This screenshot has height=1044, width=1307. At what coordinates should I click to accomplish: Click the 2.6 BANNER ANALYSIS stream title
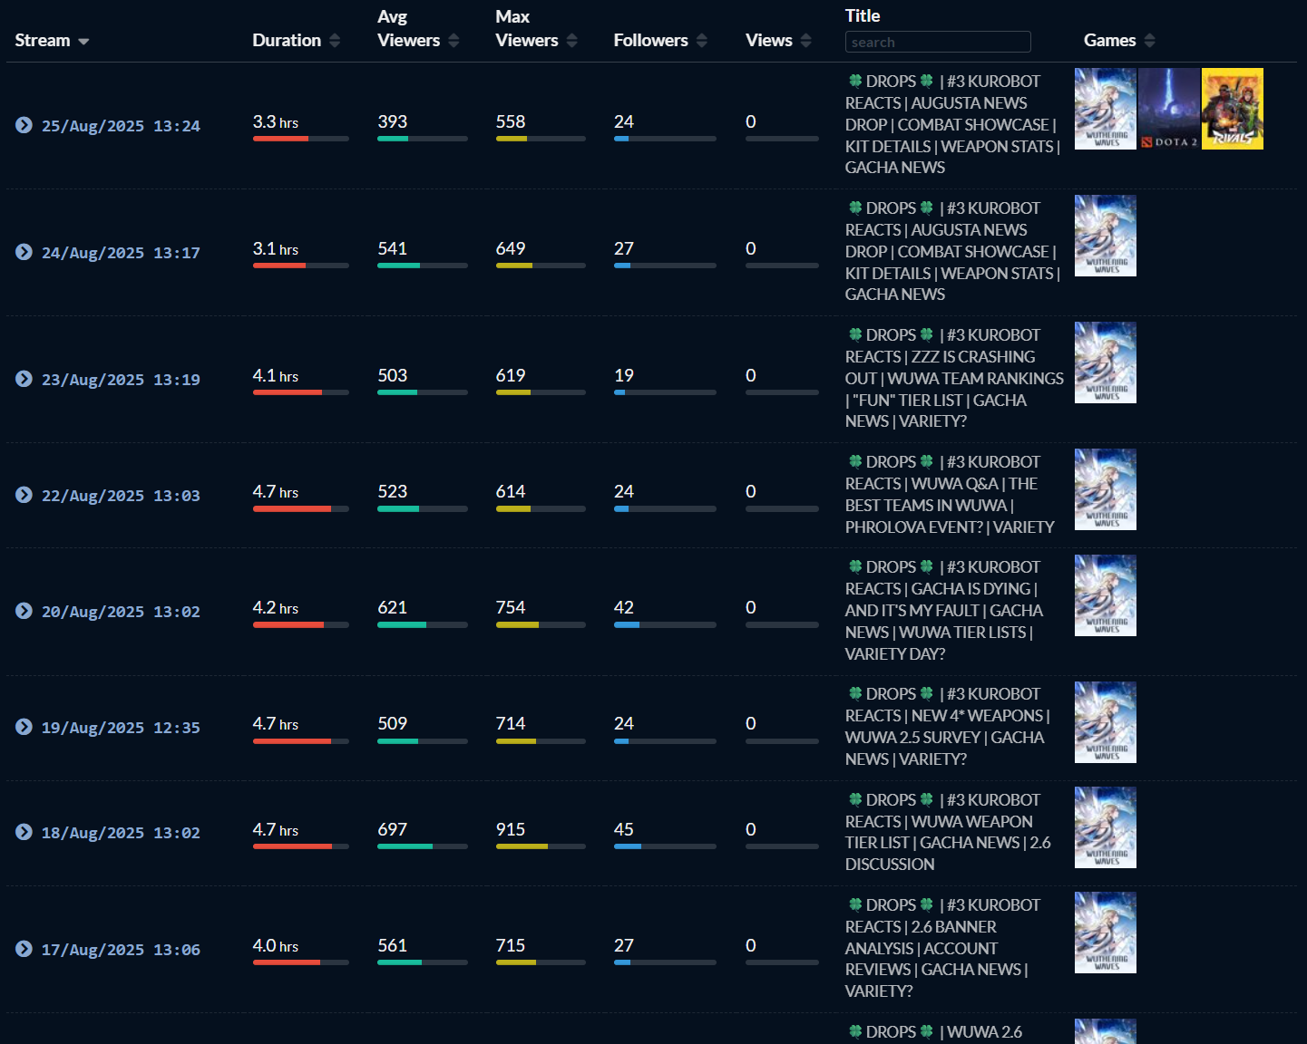(x=943, y=948)
